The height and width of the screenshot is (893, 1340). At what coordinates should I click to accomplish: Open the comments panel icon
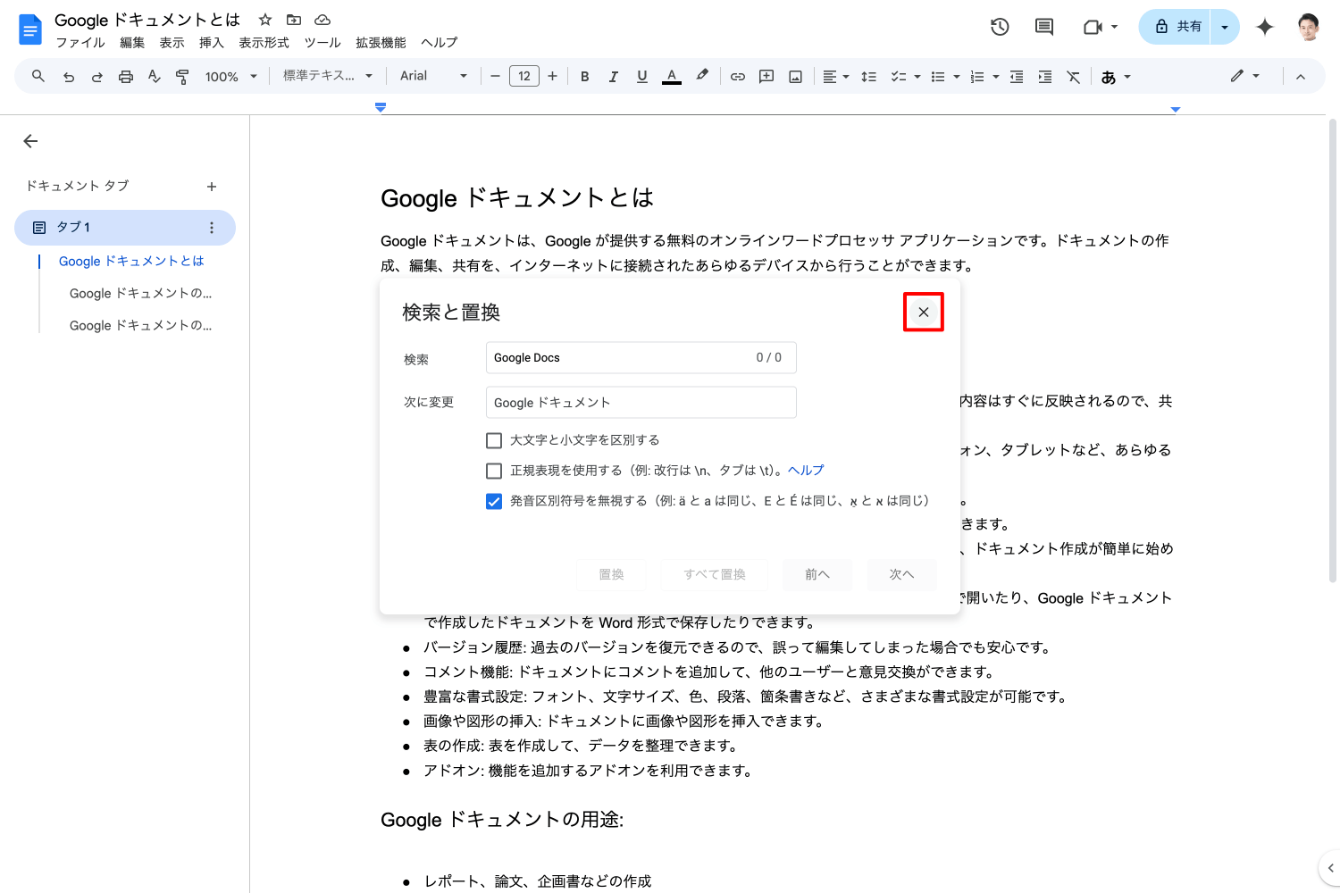click(1043, 27)
